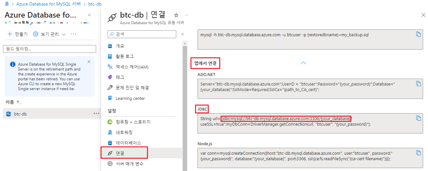428x171 pixels.
Task: Click the 태그 tag icon
Action: pos(110,77)
